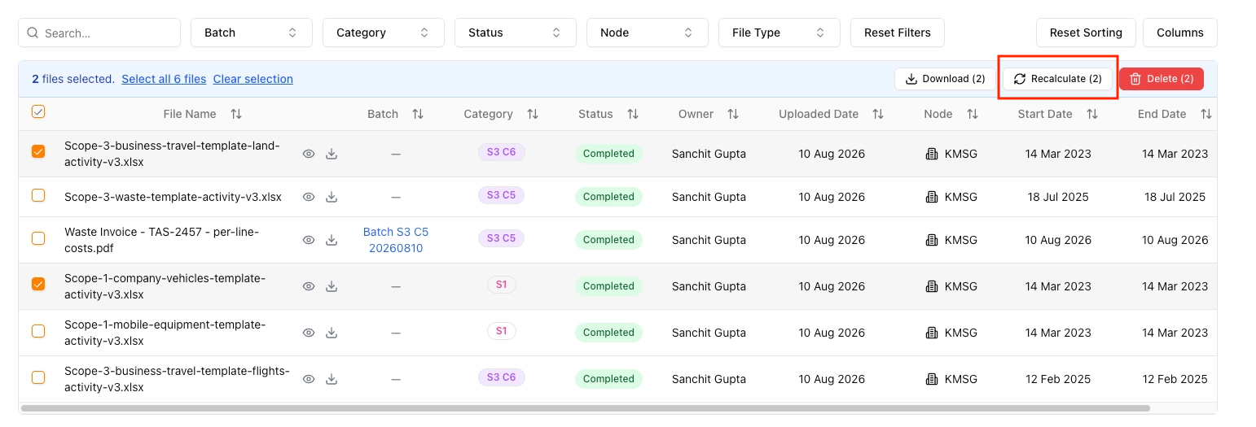Sort the table by File Name
This screenshot has width=1256, height=427.
coord(236,114)
